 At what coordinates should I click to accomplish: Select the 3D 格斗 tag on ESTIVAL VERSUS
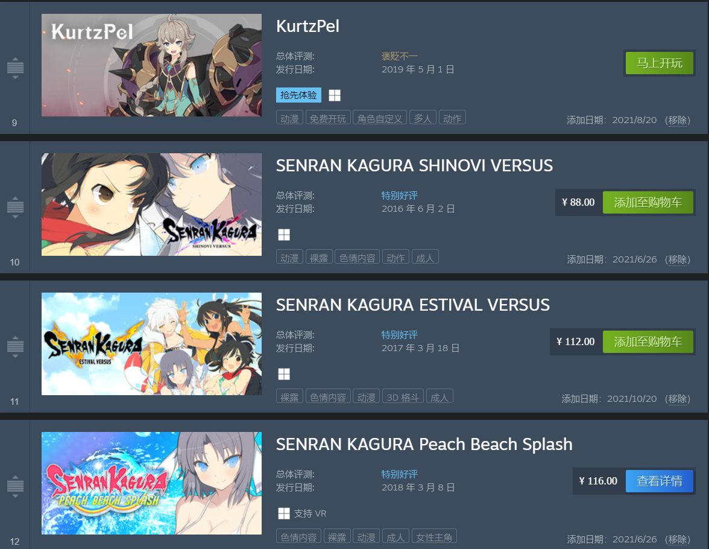pyautogui.click(x=403, y=398)
